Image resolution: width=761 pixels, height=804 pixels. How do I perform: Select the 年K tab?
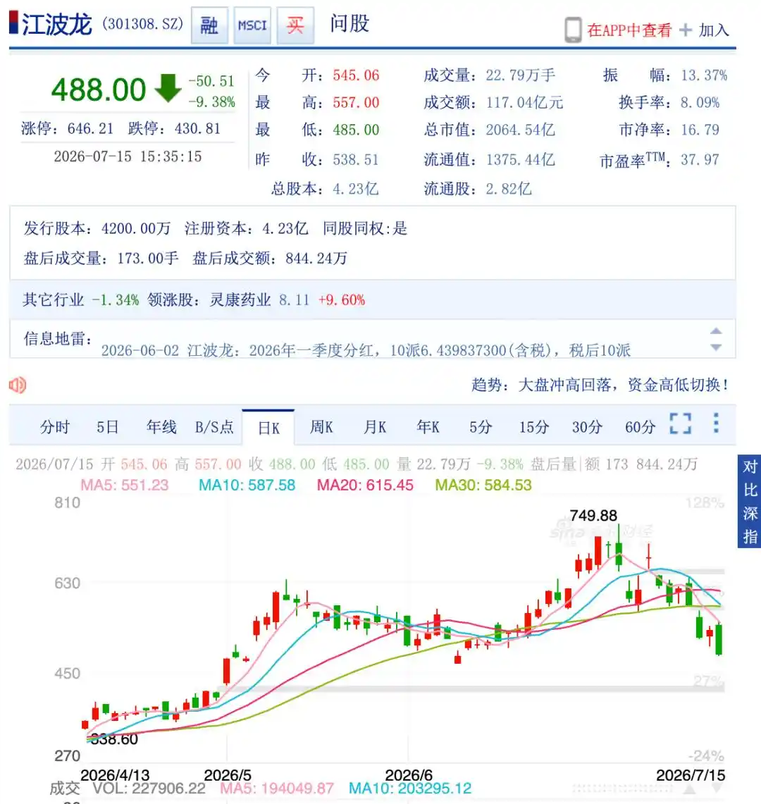(x=428, y=426)
